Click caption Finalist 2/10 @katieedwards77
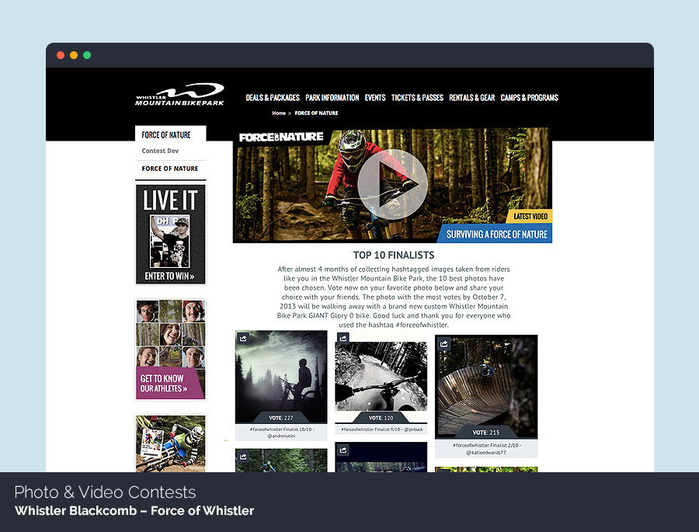This screenshot has width=699, height=532. click(486, 449)
